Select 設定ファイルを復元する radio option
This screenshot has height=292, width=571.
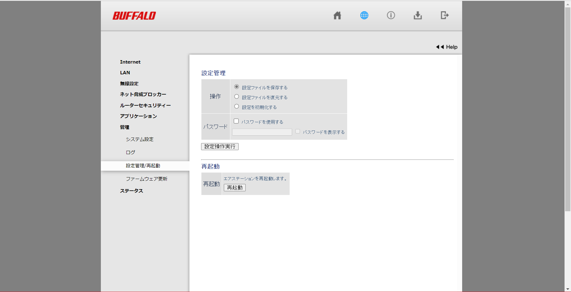pyautogui.click(x=236, y=97)
